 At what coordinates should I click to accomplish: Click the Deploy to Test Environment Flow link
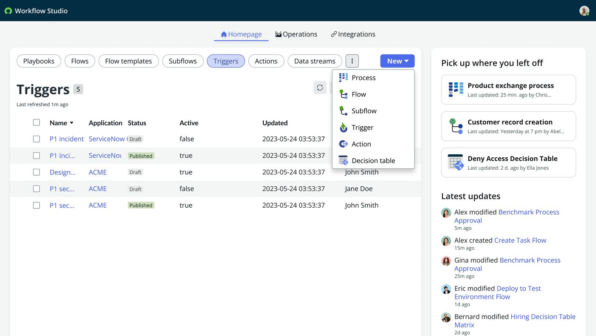coord(497,293)
